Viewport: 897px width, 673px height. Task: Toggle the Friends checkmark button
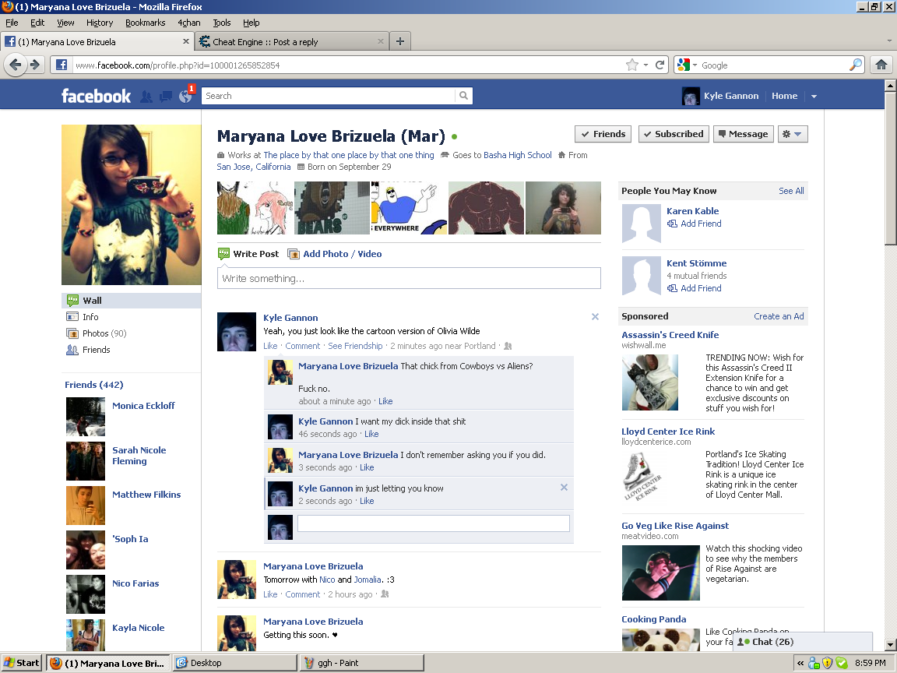[x=603, y=134]
